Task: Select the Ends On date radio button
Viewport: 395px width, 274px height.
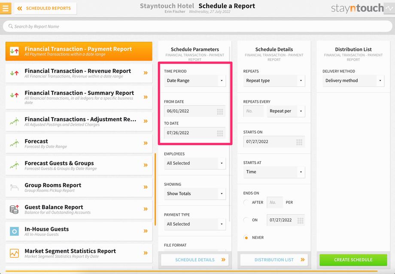Action: pyautogui.click(x=246, y=220)
